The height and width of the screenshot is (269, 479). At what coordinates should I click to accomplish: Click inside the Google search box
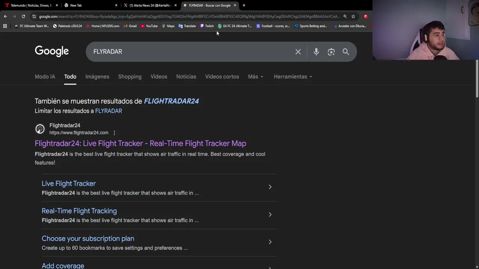point(191,52)
